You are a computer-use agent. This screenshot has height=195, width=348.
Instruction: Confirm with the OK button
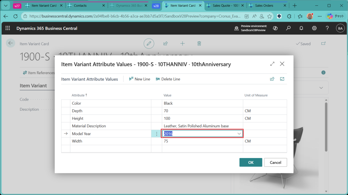(250, 162)
